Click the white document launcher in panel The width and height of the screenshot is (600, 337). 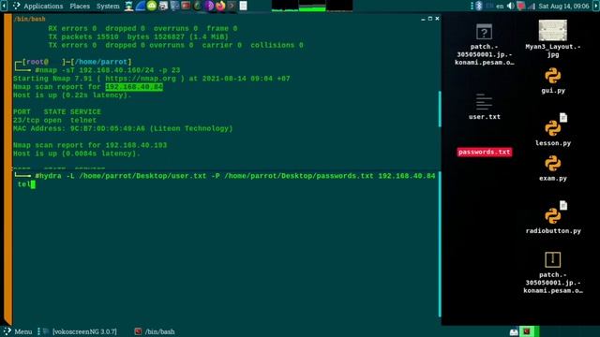point(243,6)
